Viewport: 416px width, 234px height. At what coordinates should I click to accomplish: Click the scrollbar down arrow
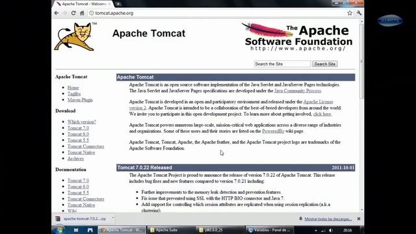(361, 210)
